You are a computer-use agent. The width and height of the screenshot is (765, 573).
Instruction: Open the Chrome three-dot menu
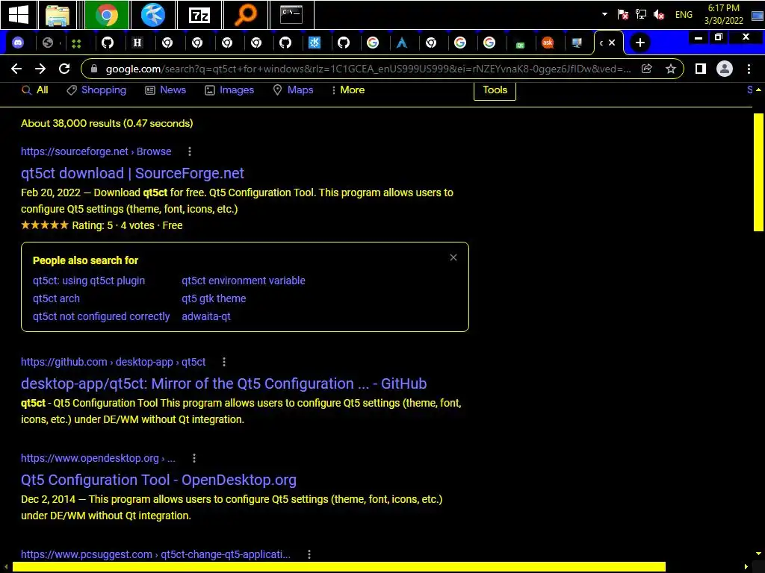749,69
